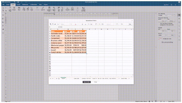Switch to the Plugins tab

[x=45, y=5]
